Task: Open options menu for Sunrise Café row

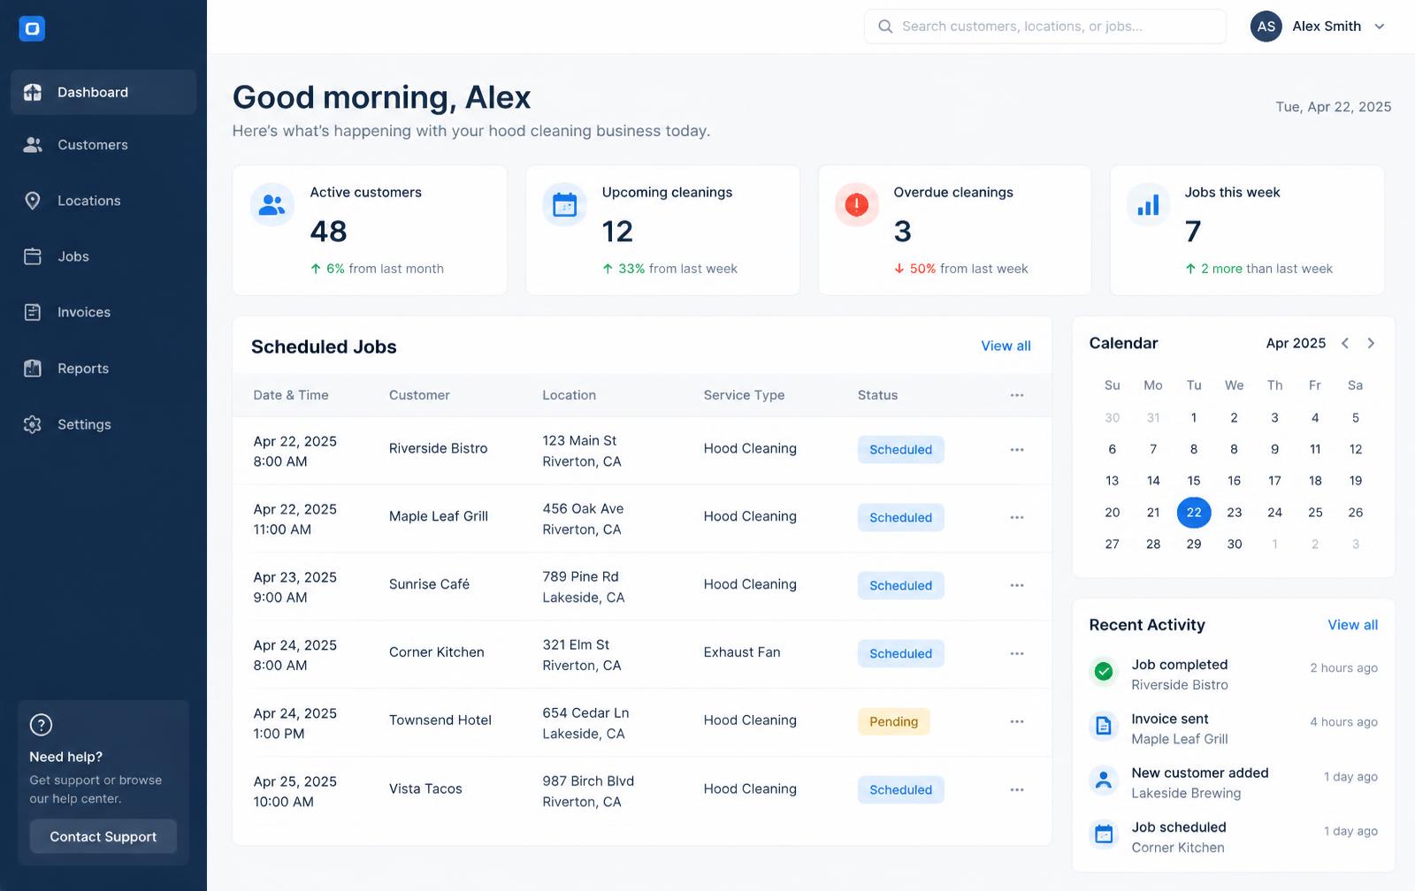Action: [1017, 586]
